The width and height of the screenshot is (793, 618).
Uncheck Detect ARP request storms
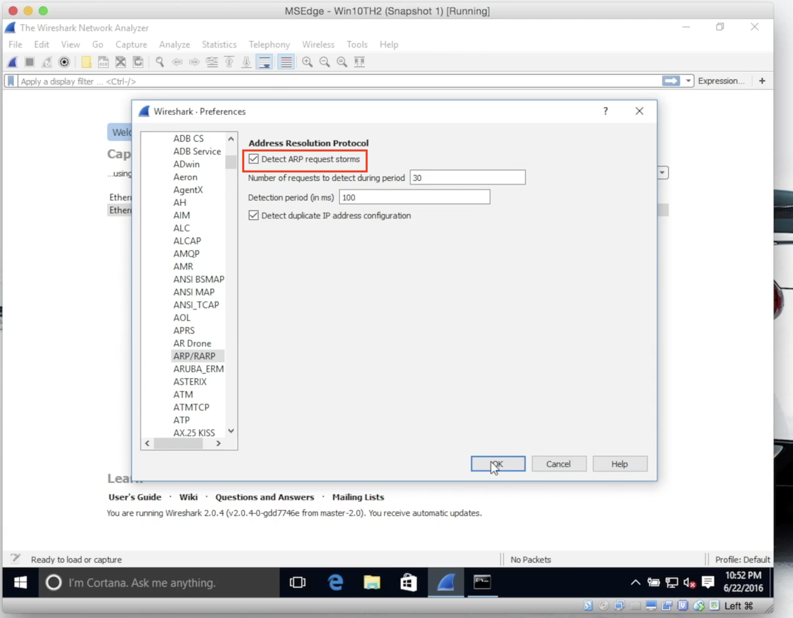click(254, 159)
